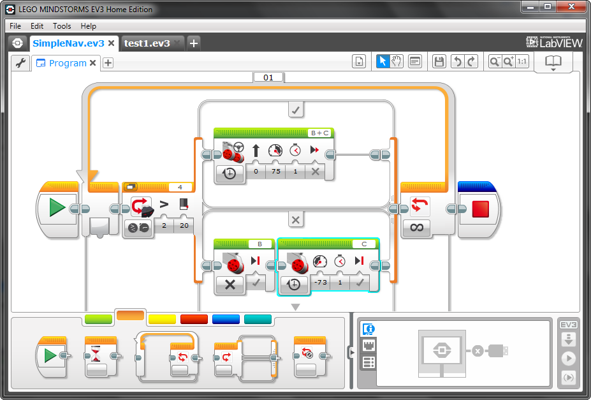The height and width of the screenshot is (400, 591).
Task: Enable the Select pointer tool
Action: [383, 61]
